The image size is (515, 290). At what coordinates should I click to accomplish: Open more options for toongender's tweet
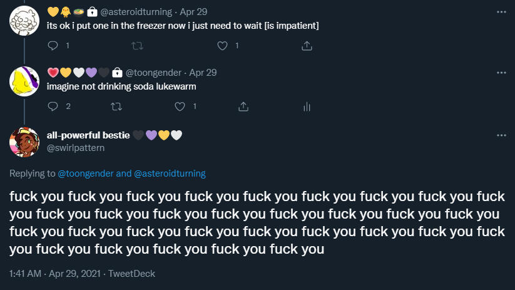(x=501, y=73)
